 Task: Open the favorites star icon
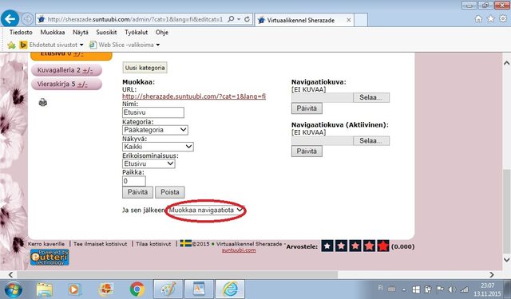click(x=490, y=19)
